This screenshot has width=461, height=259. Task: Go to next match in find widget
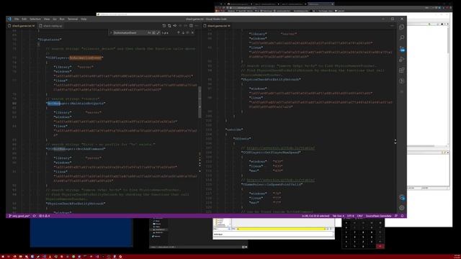click(183, 33)
